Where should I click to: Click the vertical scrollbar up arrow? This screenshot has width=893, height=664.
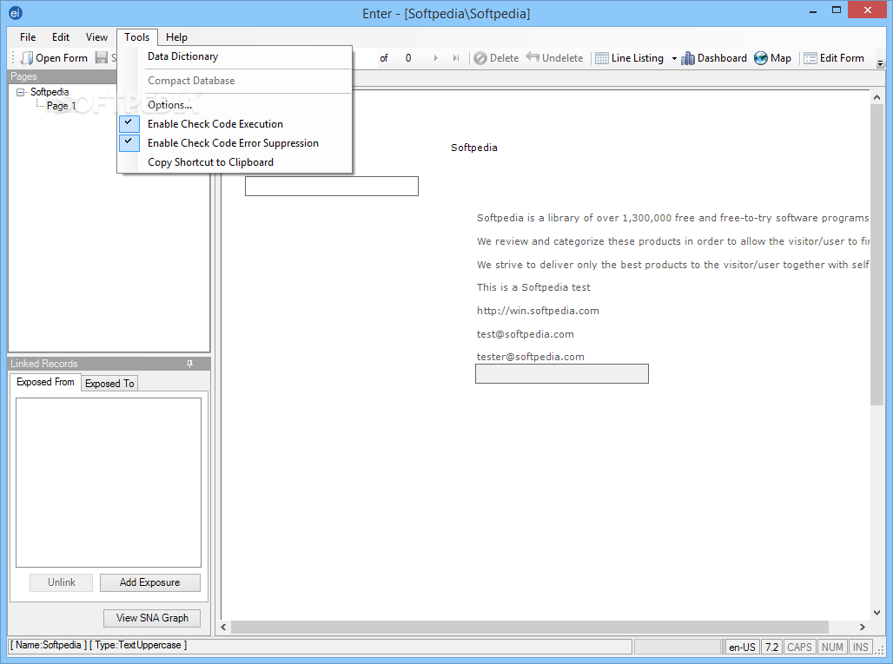point(876,98)
